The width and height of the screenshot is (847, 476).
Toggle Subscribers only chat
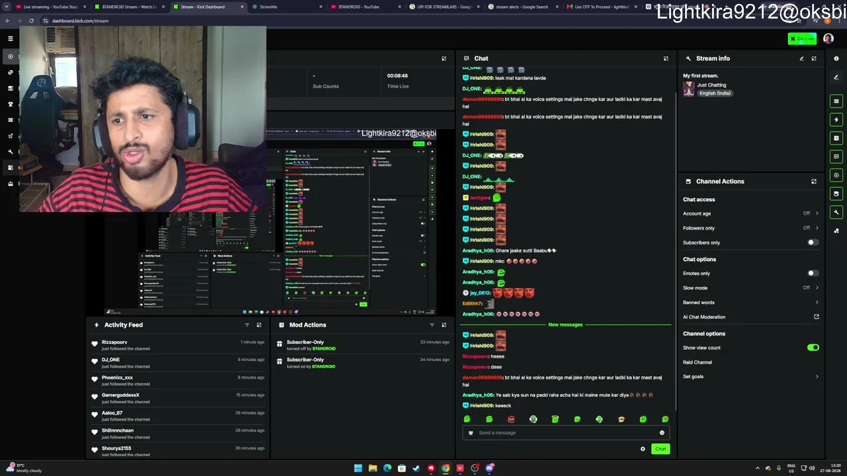click(x=813, y=243)
